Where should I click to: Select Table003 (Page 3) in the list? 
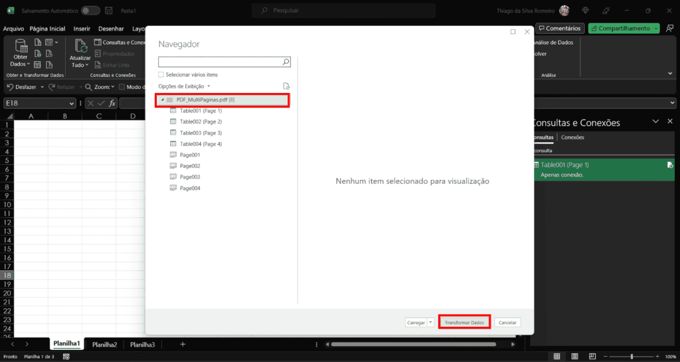point(200,133)
